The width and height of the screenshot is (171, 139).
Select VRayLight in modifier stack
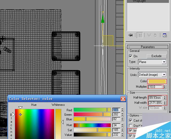tap(148, 1)
